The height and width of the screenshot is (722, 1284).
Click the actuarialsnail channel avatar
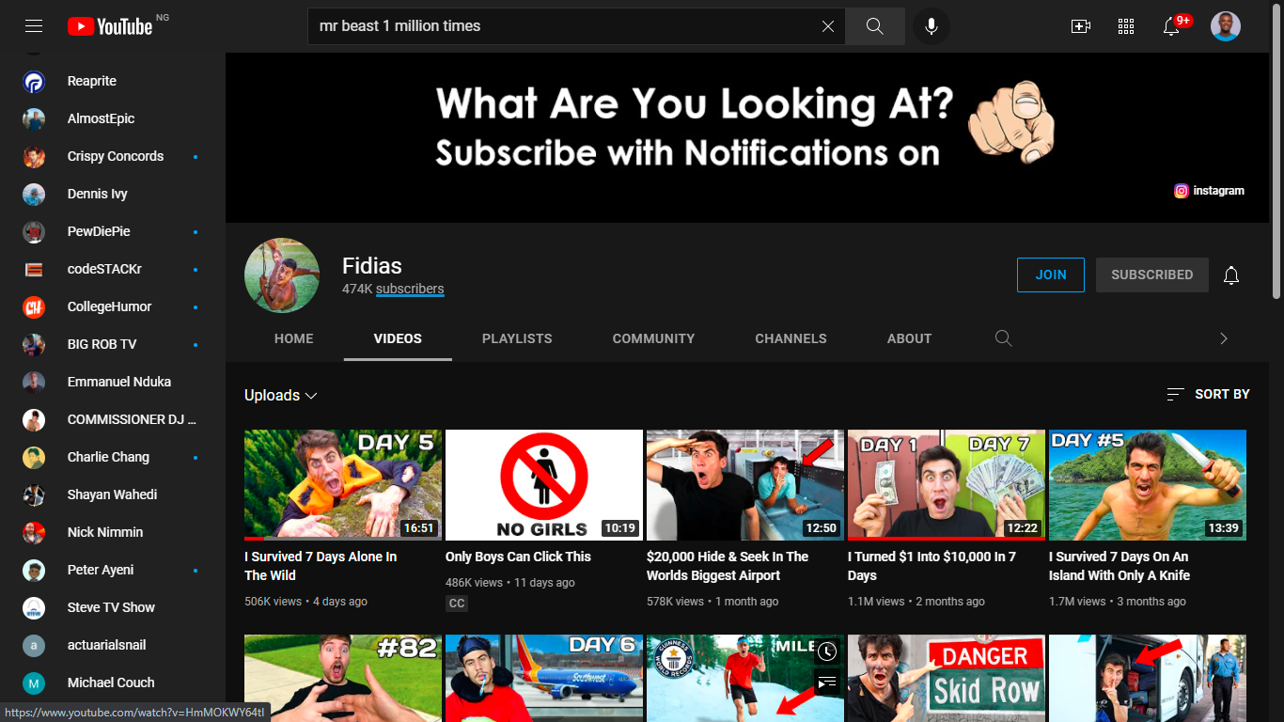(x=34, y=646)
